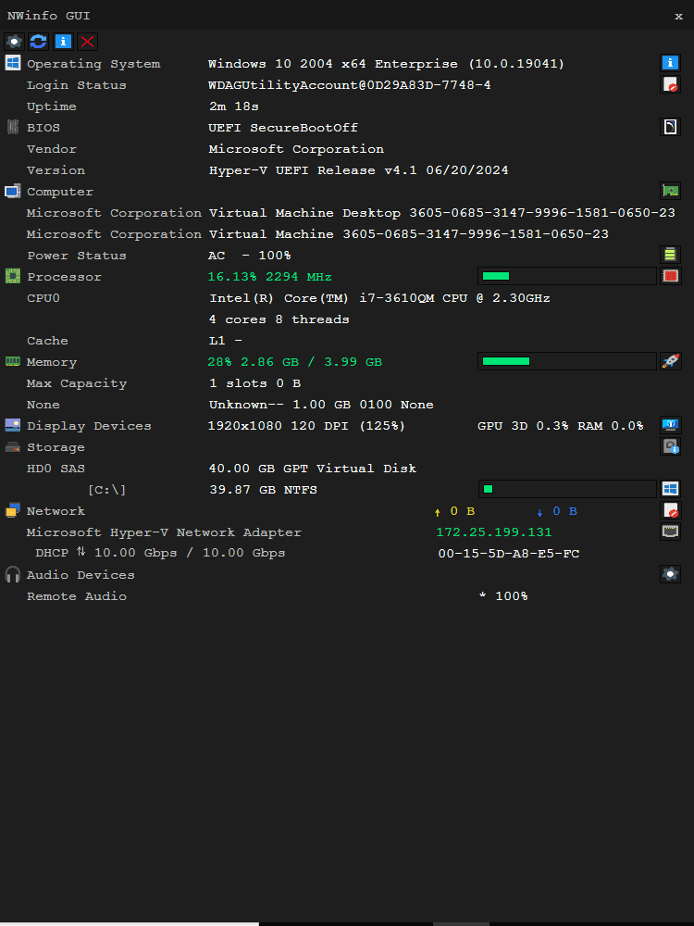The image size is (694, 926).
Task: Click 'Intel(R) Core(TM) i7-3610QM' CPU name
Action: 322,297
